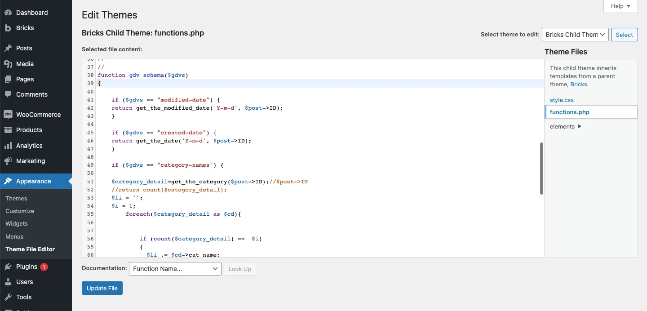Open the Bricks menu item

36,28
